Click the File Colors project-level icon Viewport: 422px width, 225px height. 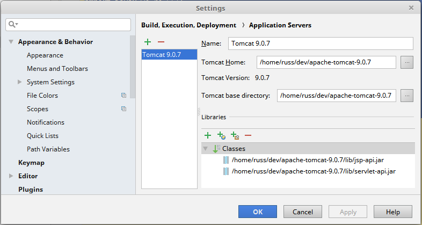tap(123, 95)
